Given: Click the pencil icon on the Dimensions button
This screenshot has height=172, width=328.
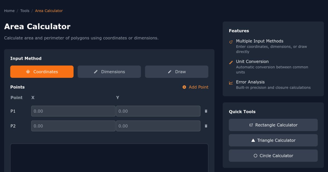Looking at the screenshot, I should click(96, 72).
